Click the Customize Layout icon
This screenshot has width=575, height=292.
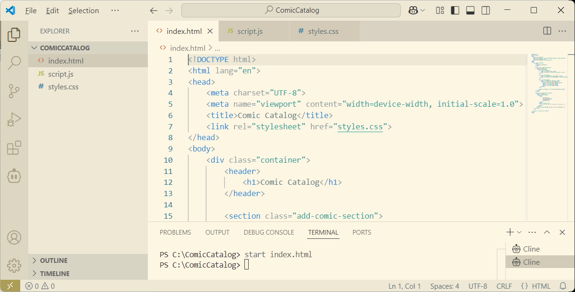[x=439, y=10]
